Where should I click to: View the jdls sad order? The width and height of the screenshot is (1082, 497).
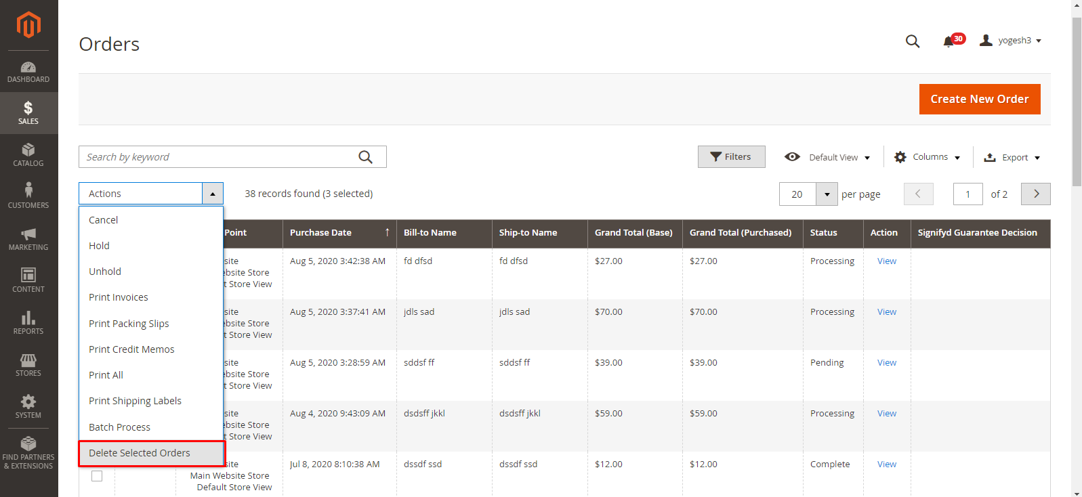[x=886, y=311]
